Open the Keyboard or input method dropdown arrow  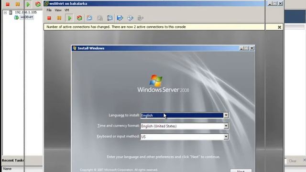(226, 137)
